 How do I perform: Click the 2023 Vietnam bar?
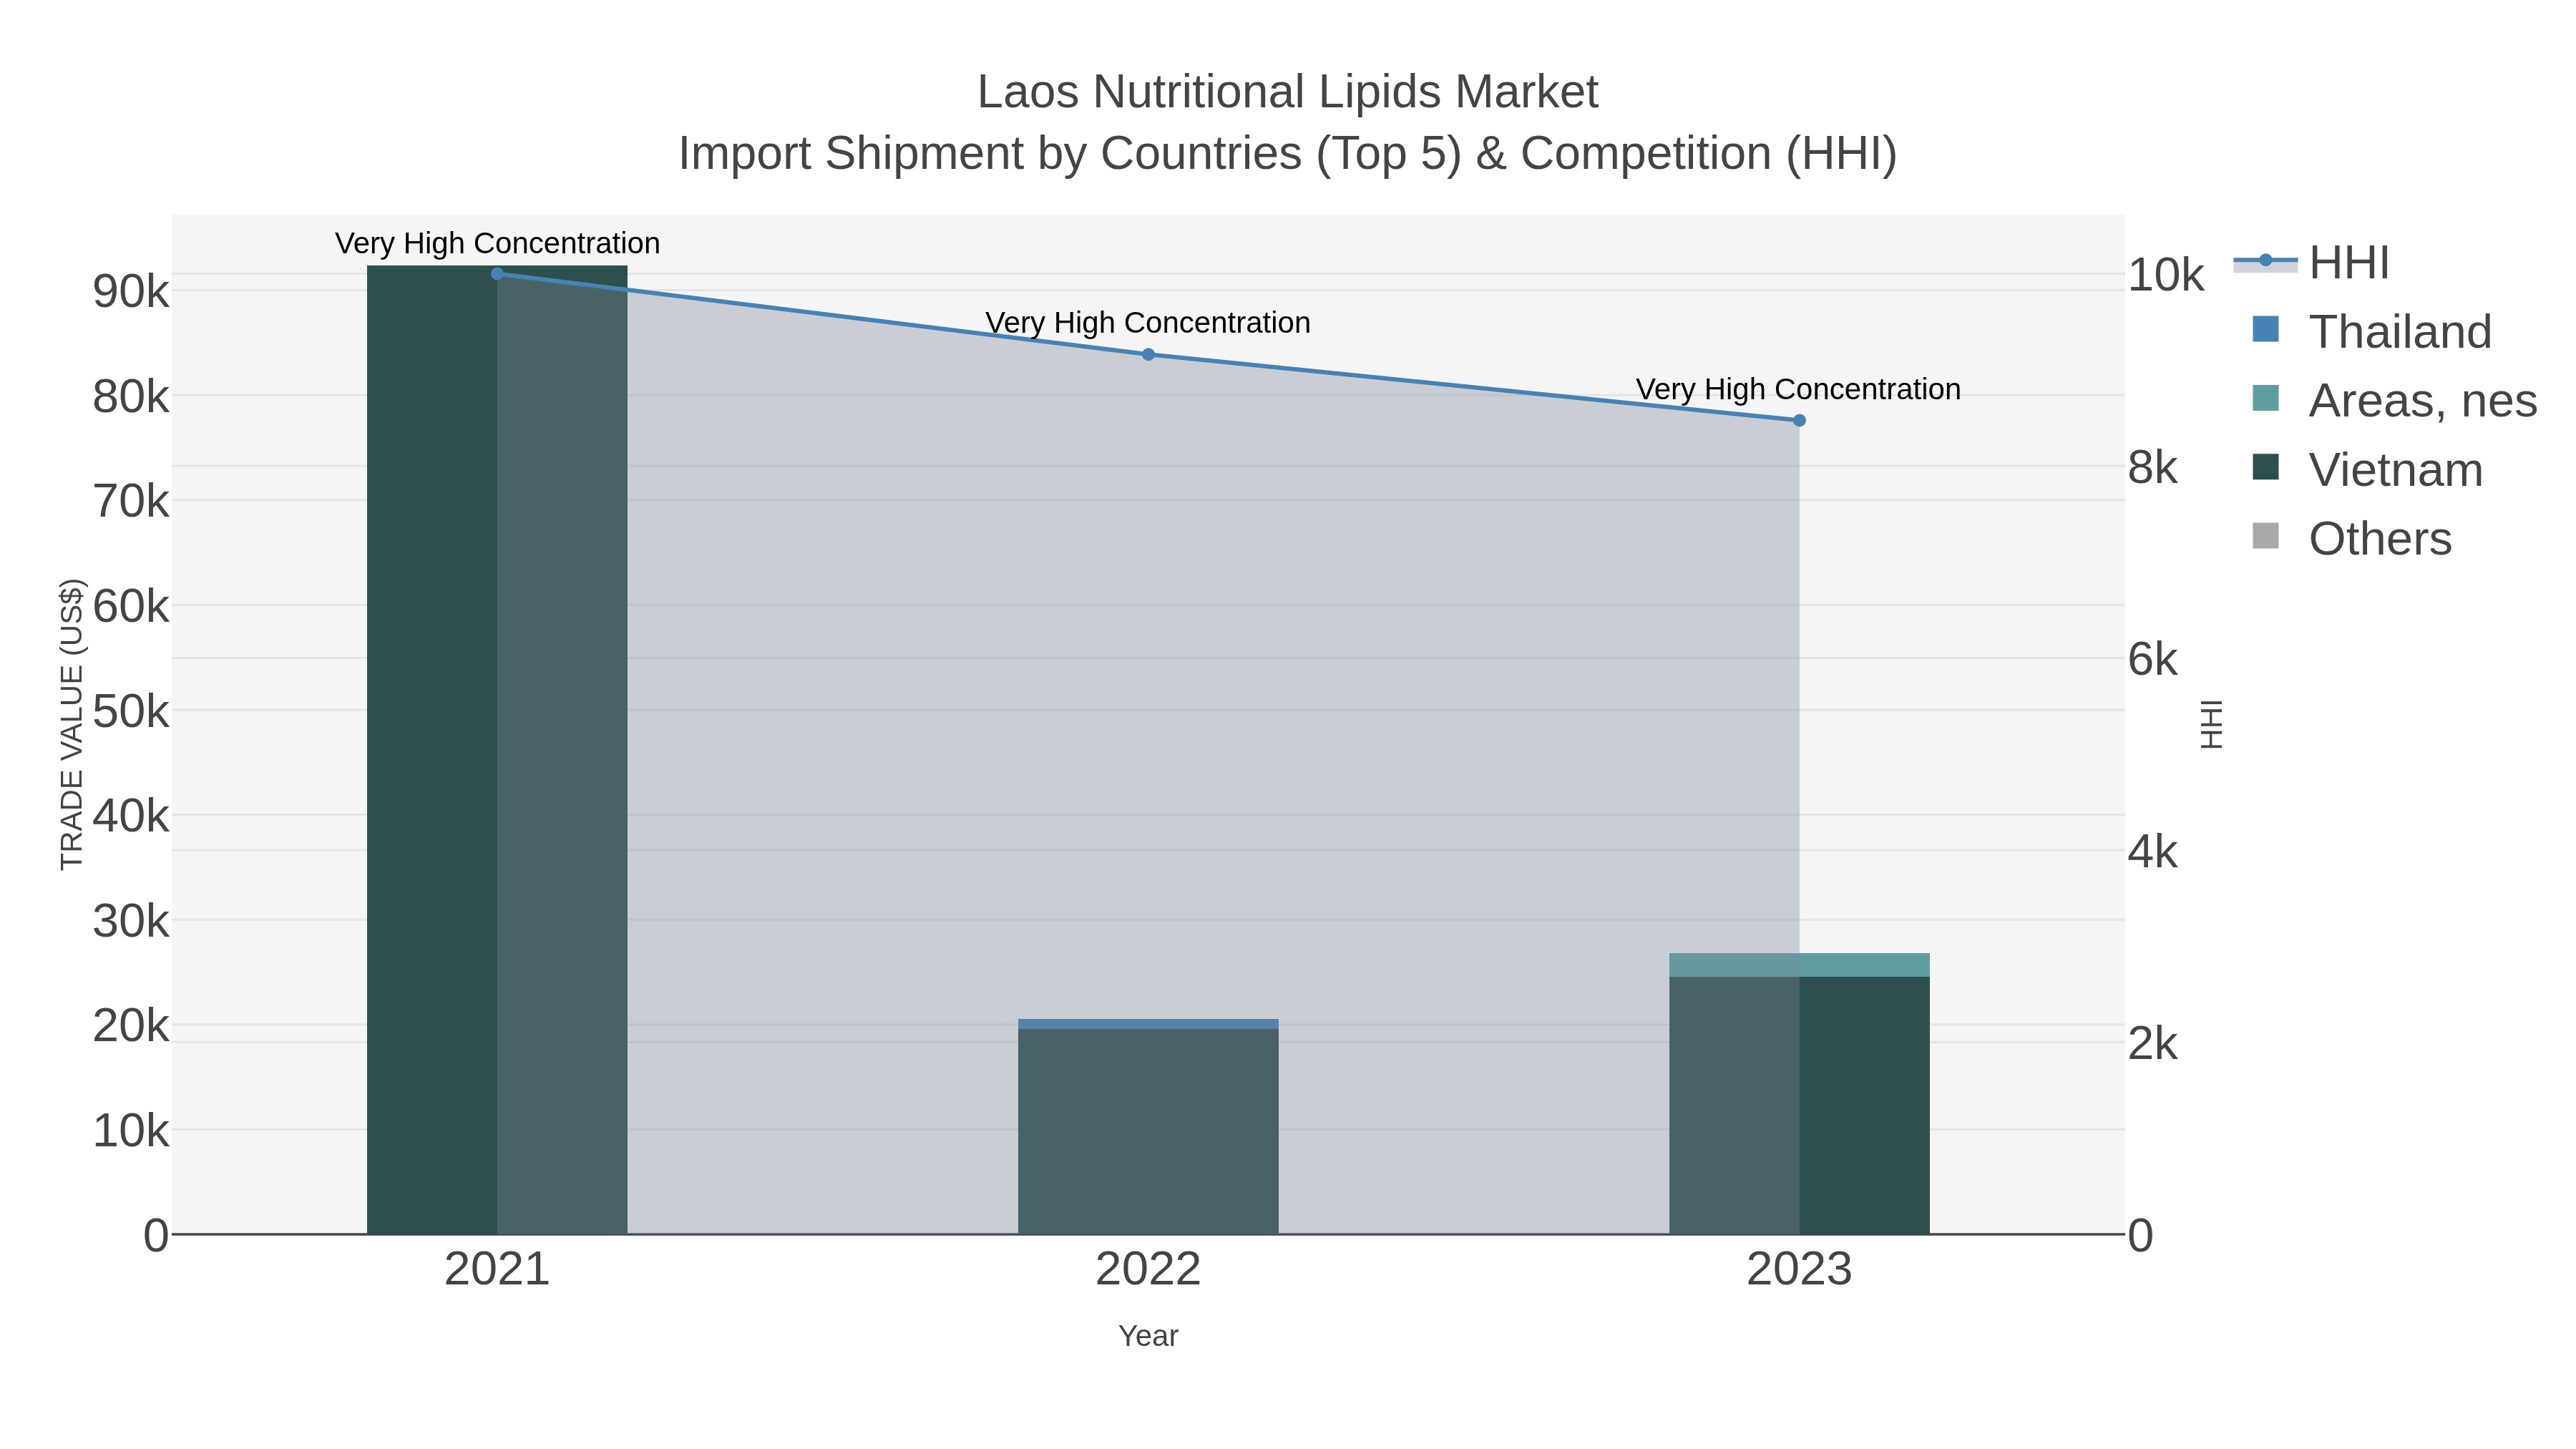[x=1799, y=1105]
